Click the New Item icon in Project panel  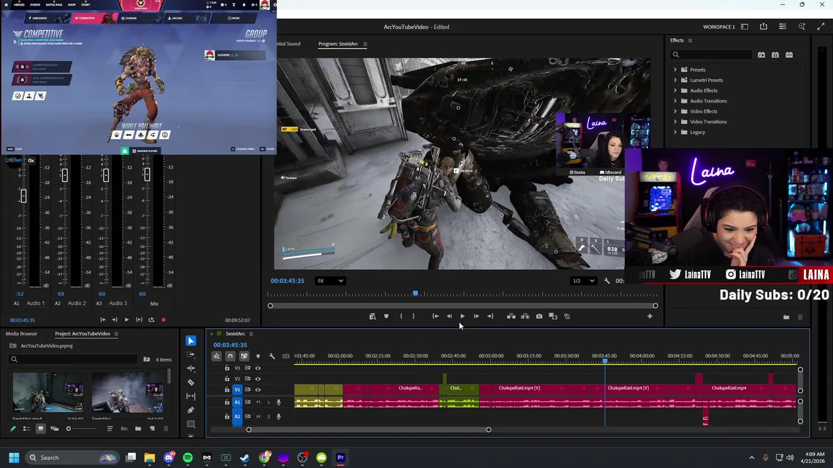pos(152,429)
